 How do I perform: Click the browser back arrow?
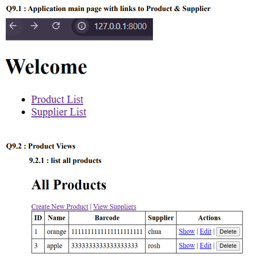pos(13,26)
